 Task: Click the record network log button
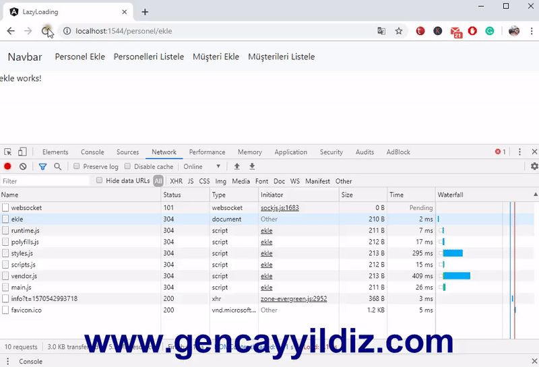[x=7, y=166]
